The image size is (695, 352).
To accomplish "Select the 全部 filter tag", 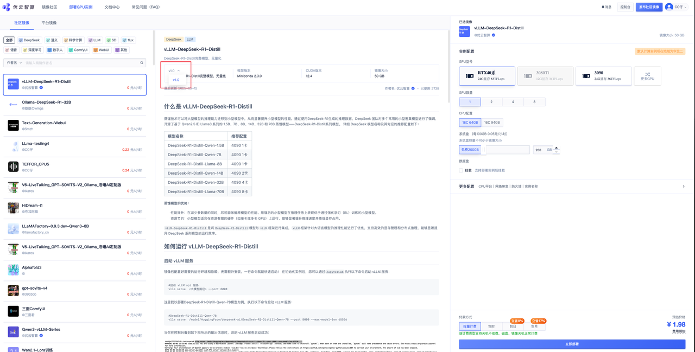I will [9, 40].
